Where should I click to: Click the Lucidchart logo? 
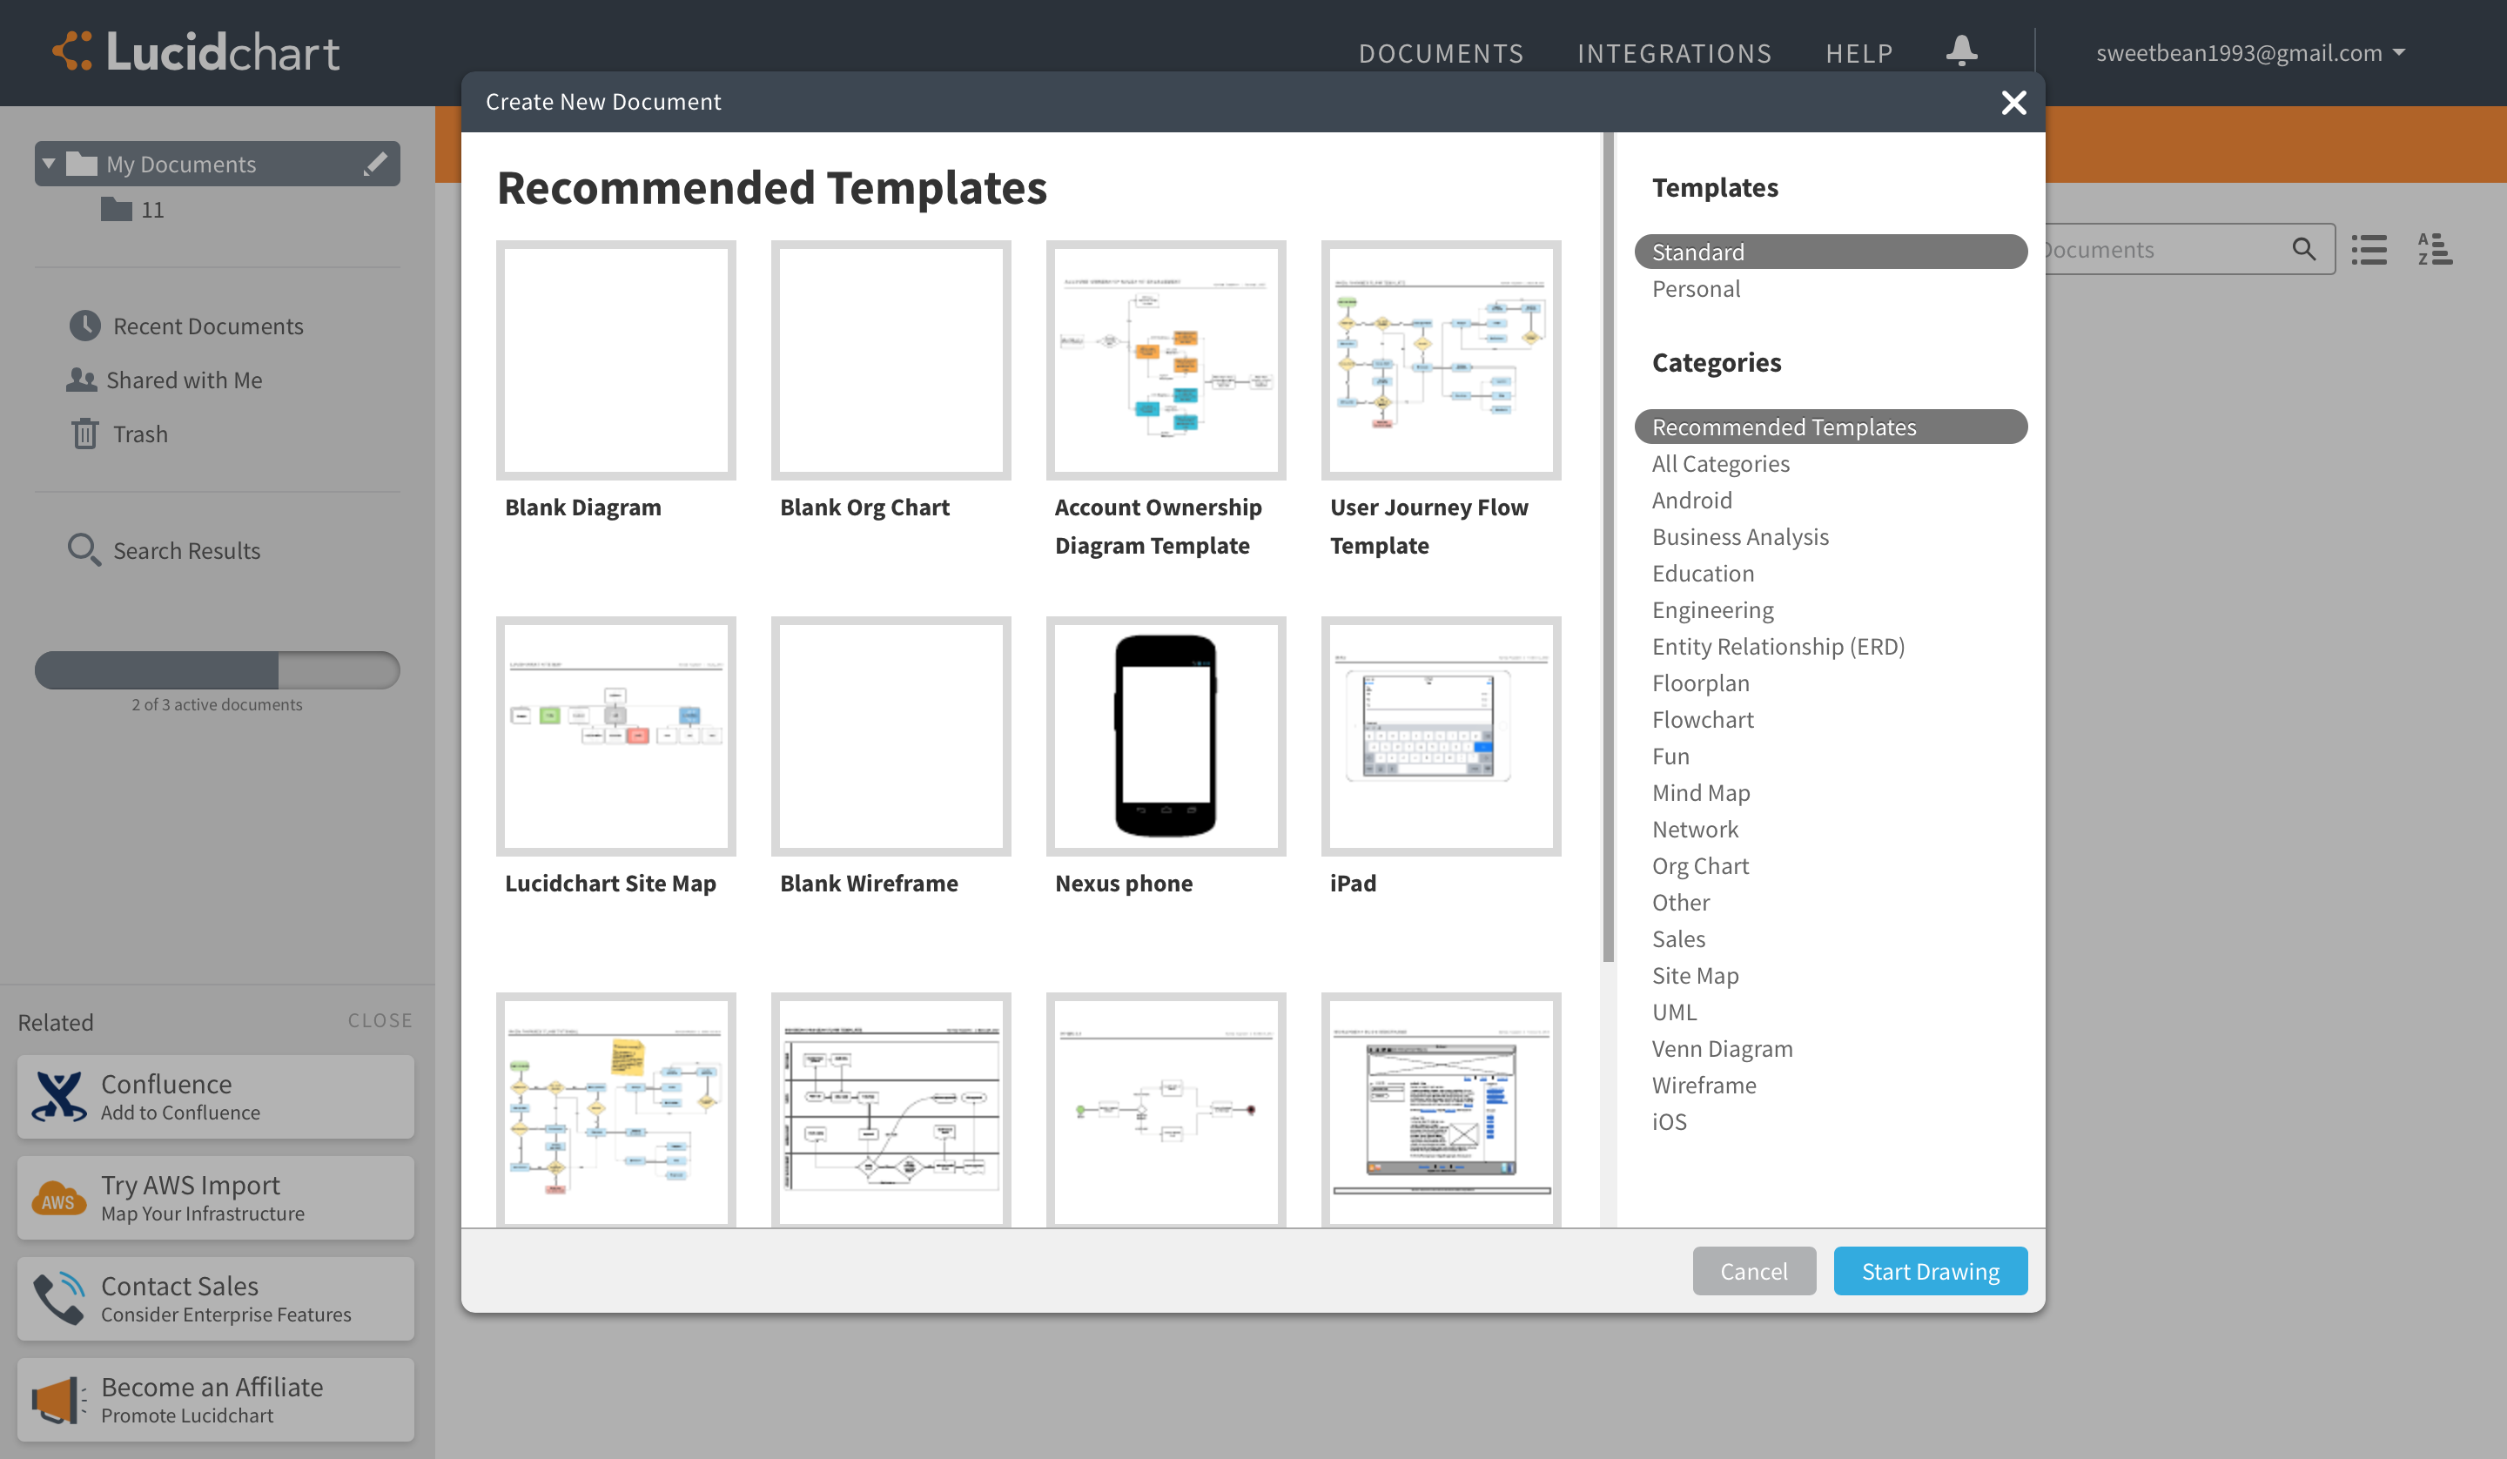click(x=196, y=51)
